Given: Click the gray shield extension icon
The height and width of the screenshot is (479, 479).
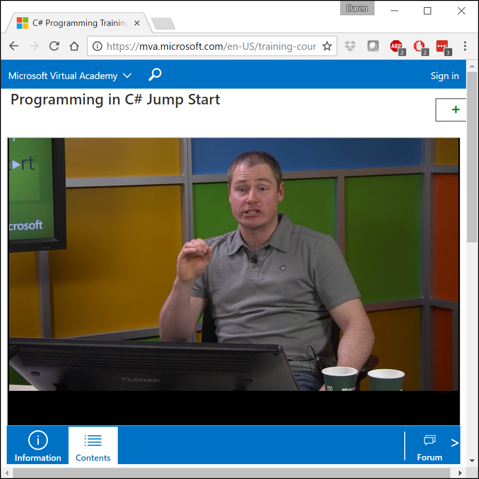Looking at the screenshot, I should (373, 46).
